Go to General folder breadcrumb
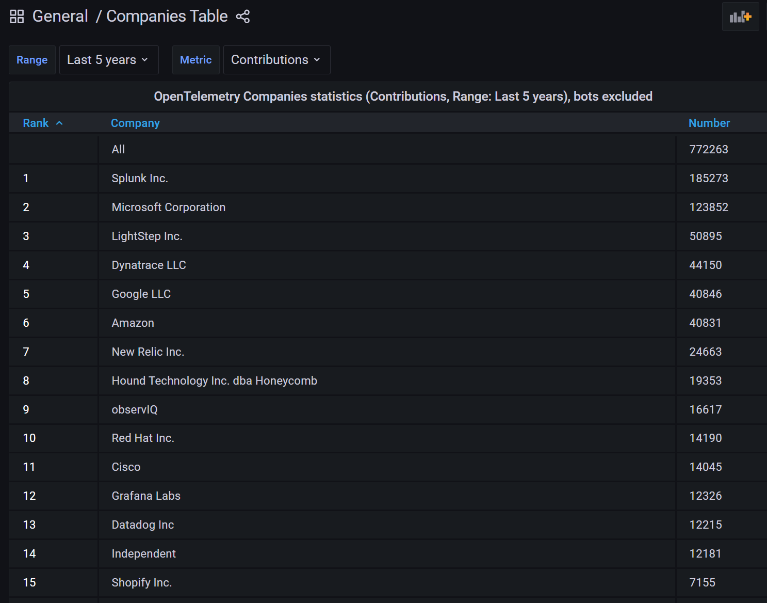 (60, 17)
